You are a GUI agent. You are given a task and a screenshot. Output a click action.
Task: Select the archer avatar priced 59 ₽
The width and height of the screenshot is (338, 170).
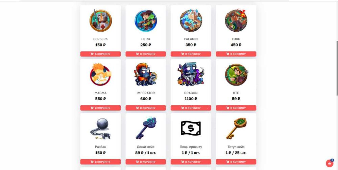pos(236,75)
